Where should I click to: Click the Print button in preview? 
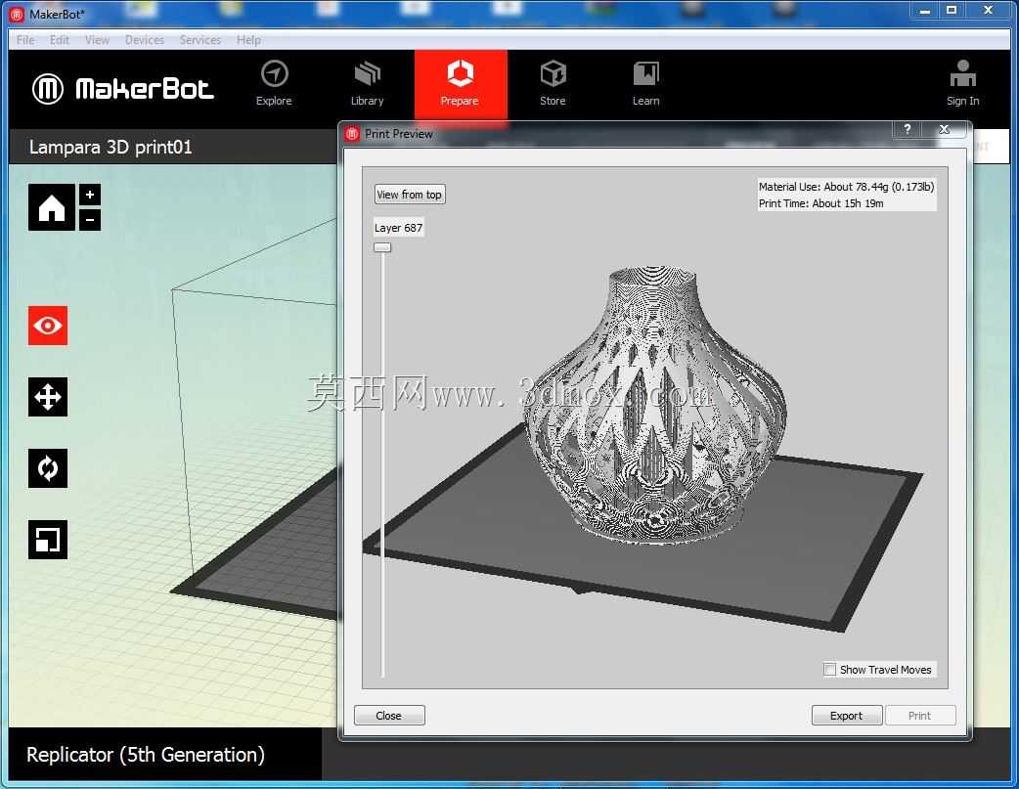pos(919,716)
